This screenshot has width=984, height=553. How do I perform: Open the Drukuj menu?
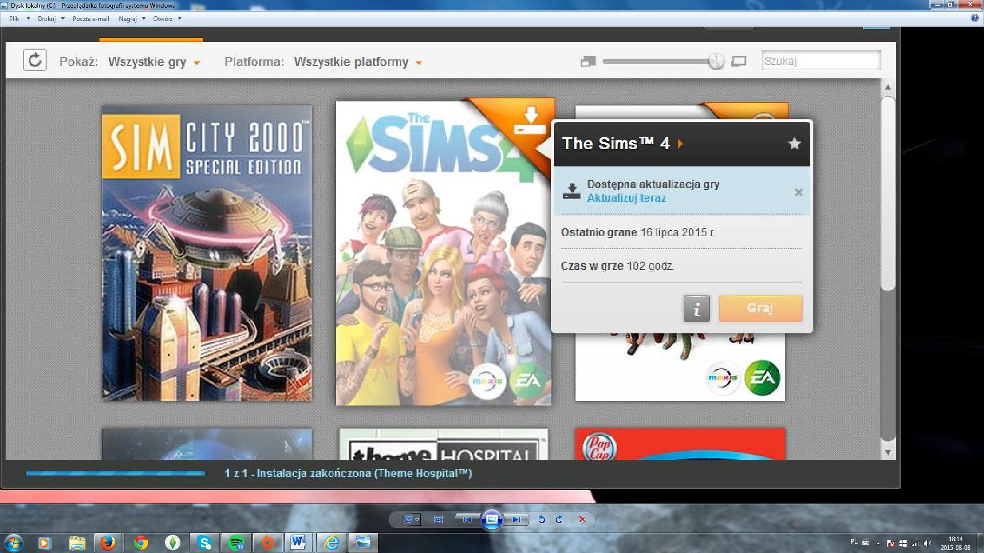(x=47, y=18)
